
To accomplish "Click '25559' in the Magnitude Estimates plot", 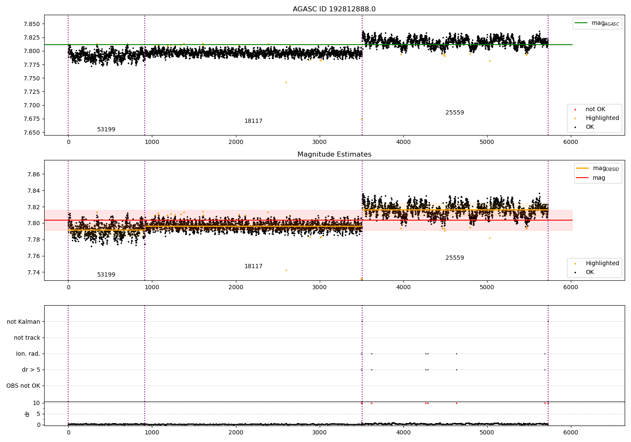I will tap(455, 258).
